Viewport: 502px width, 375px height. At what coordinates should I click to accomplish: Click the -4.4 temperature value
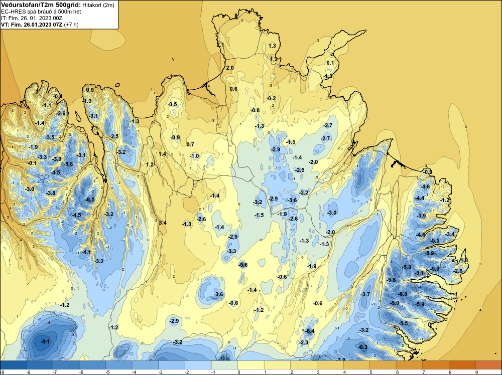point(420,198)
